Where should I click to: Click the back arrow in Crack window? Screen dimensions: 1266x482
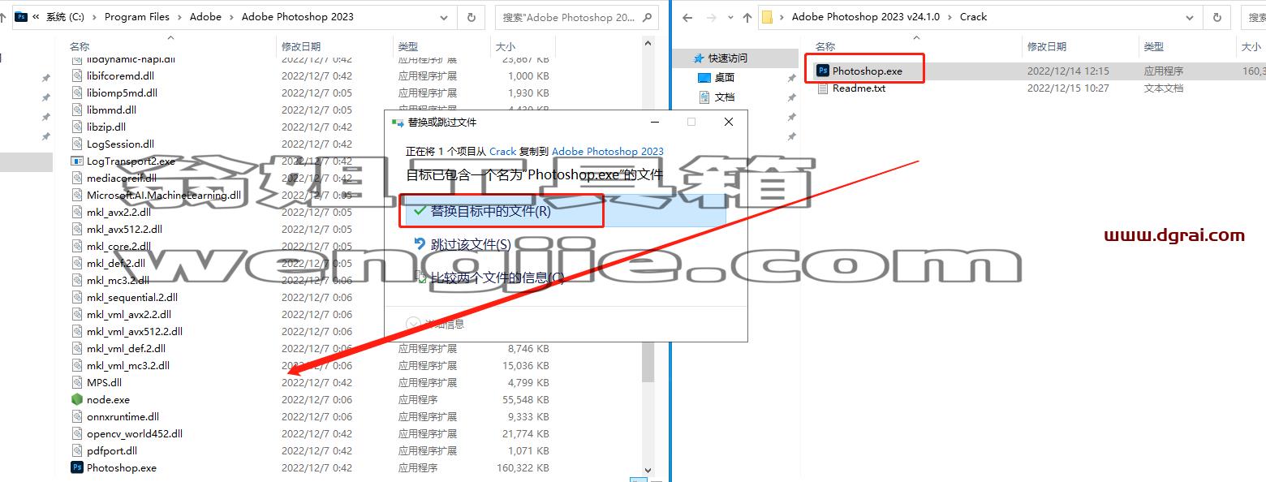tap(687, 16)
